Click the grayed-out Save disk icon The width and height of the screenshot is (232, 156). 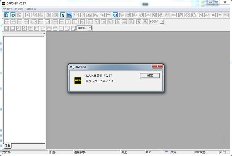[19, 15]
